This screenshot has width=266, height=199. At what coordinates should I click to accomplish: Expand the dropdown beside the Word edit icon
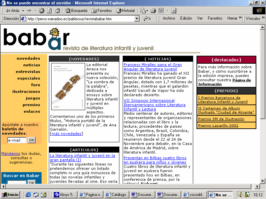coord(167,11)
